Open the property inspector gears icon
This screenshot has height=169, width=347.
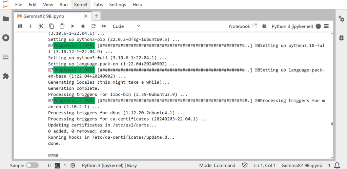[341, 19]
